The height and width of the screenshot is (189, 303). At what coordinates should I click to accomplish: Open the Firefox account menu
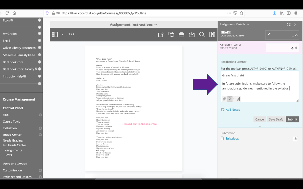(296, 13)
